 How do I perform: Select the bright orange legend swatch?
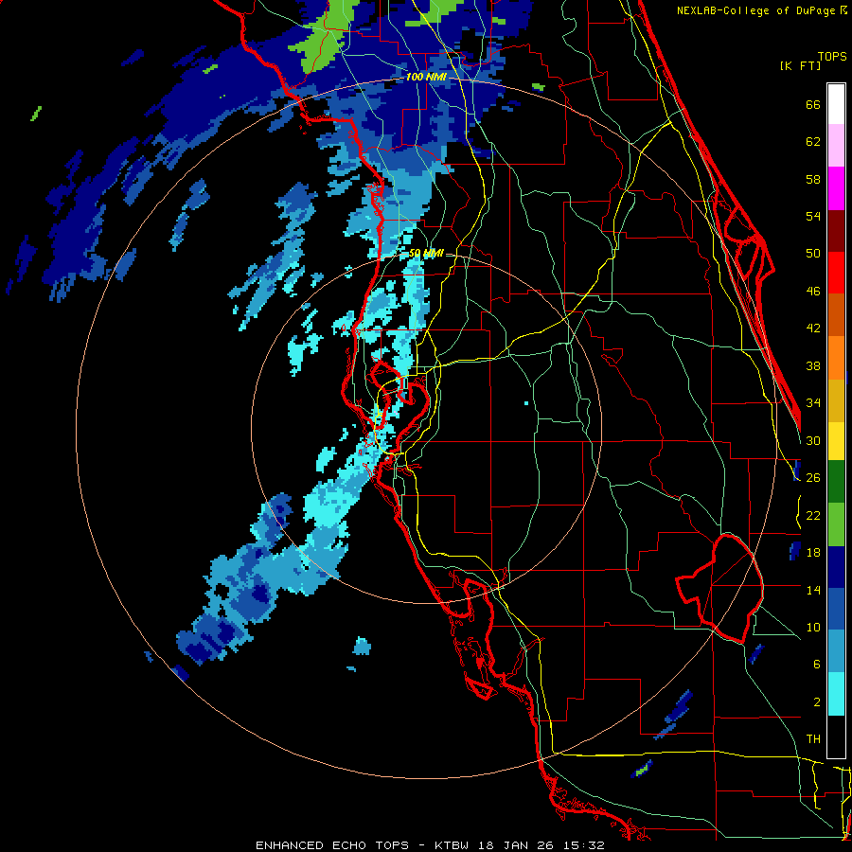coord(836,358)
